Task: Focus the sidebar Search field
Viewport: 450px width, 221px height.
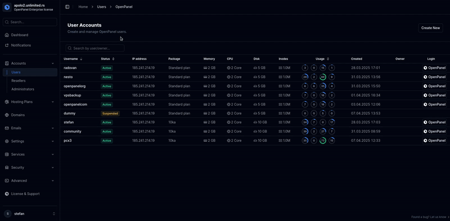Action: coord(30,22)
